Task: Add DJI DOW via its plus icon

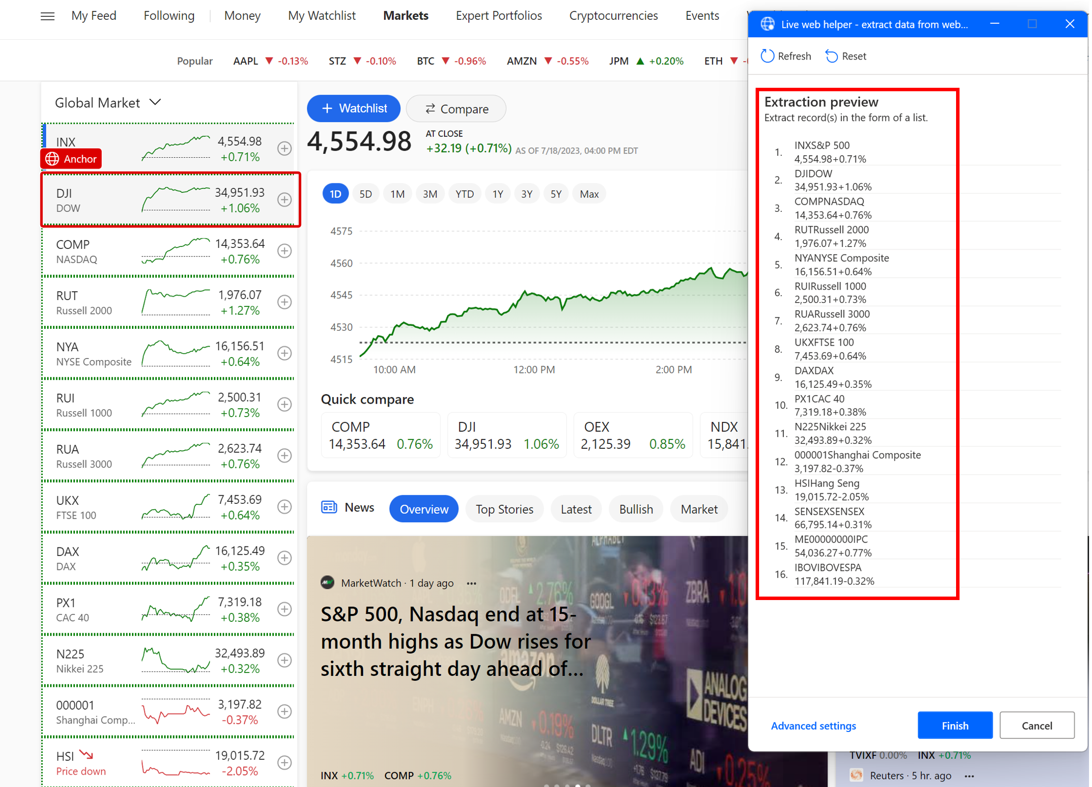Action: 284,199
